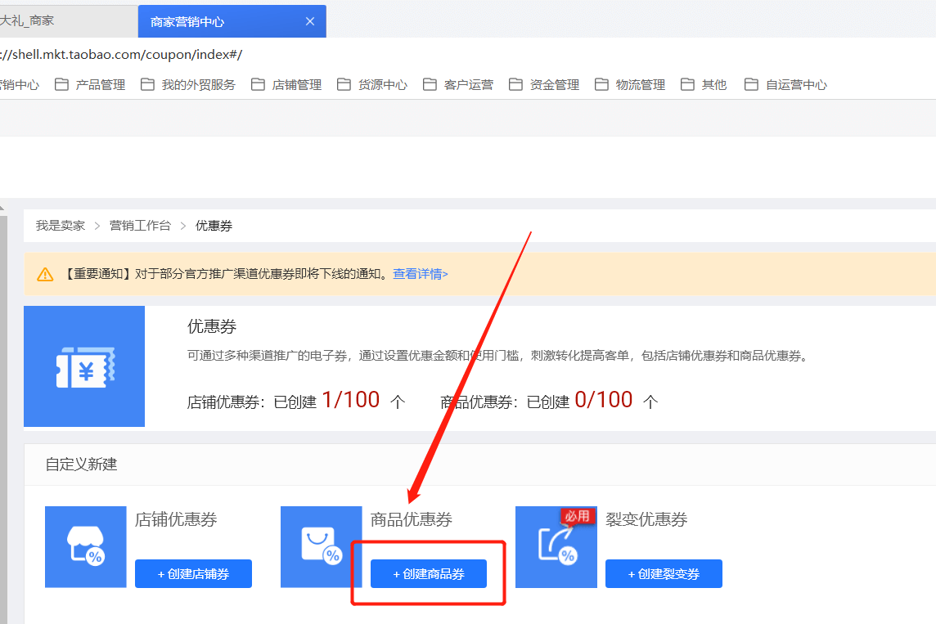The height and width of the screenshot is (624, 936).
Task: Click the 优惠券 banner heading
Action: click(x=212, y=326)
